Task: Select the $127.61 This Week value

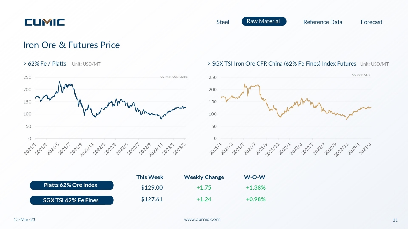Action: pyautogui.click(x=152, y=199)
